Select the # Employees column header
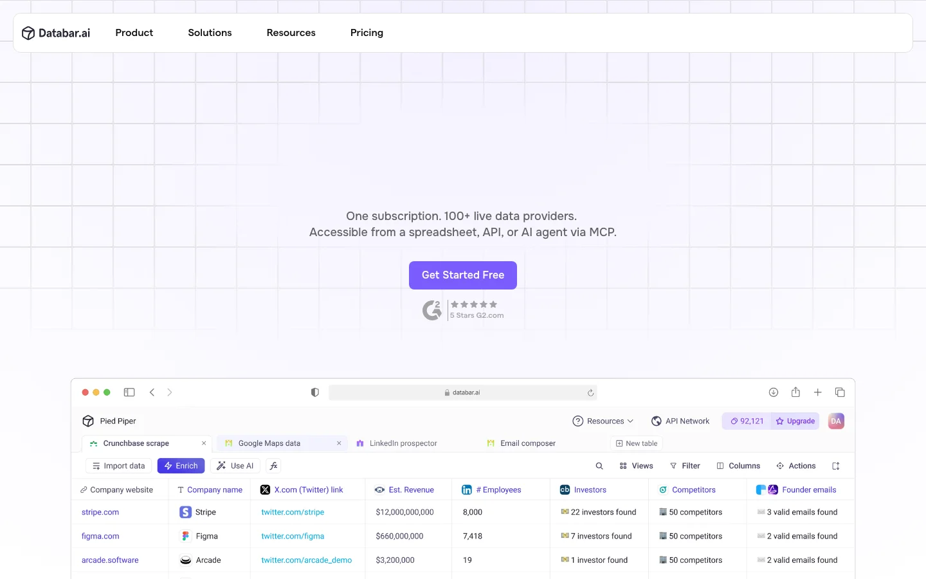This screenshot has height=579, width=926. (501, 490)
